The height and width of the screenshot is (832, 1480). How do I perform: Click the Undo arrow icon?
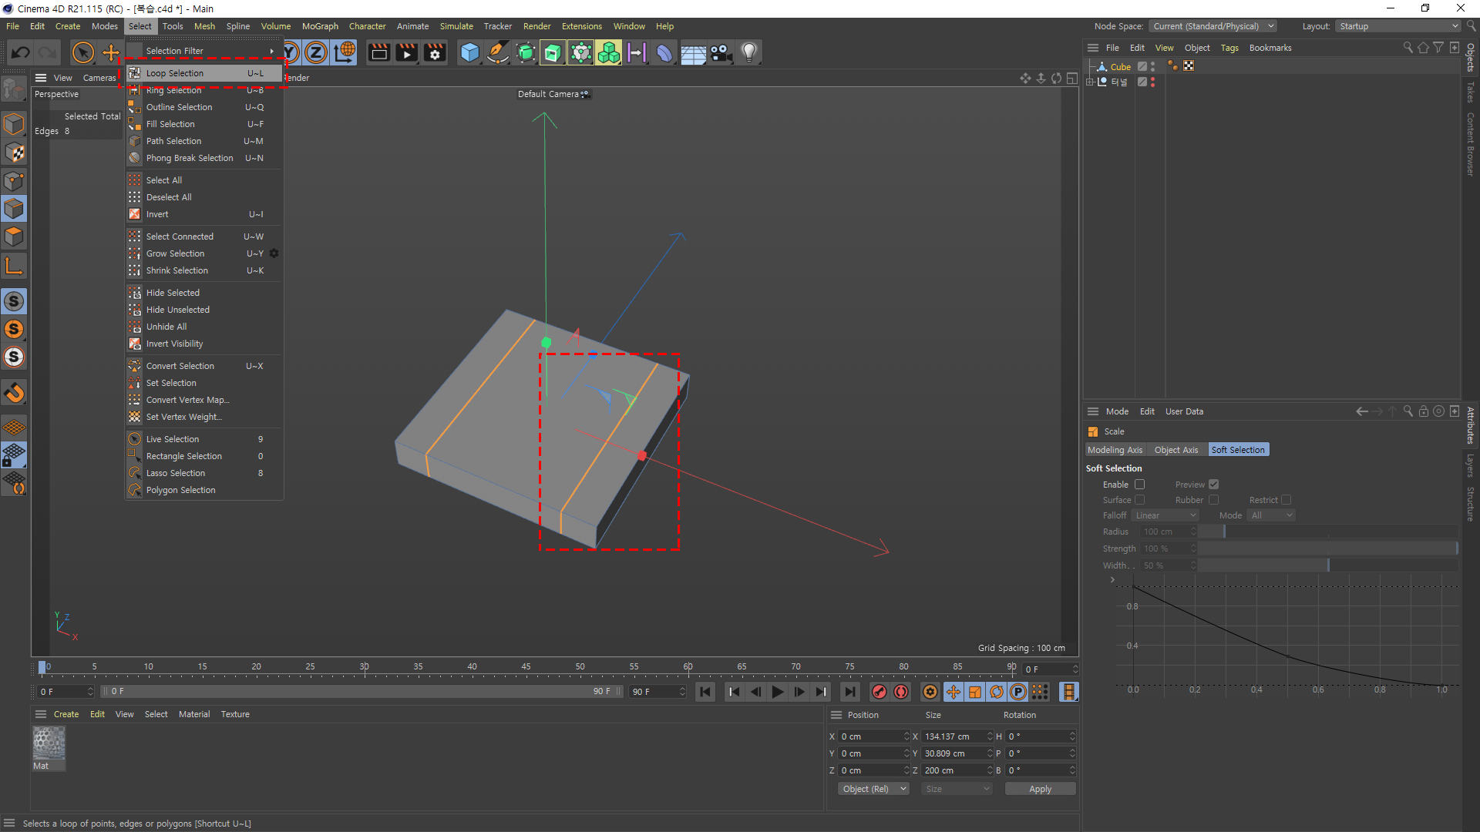coord(21,52)
